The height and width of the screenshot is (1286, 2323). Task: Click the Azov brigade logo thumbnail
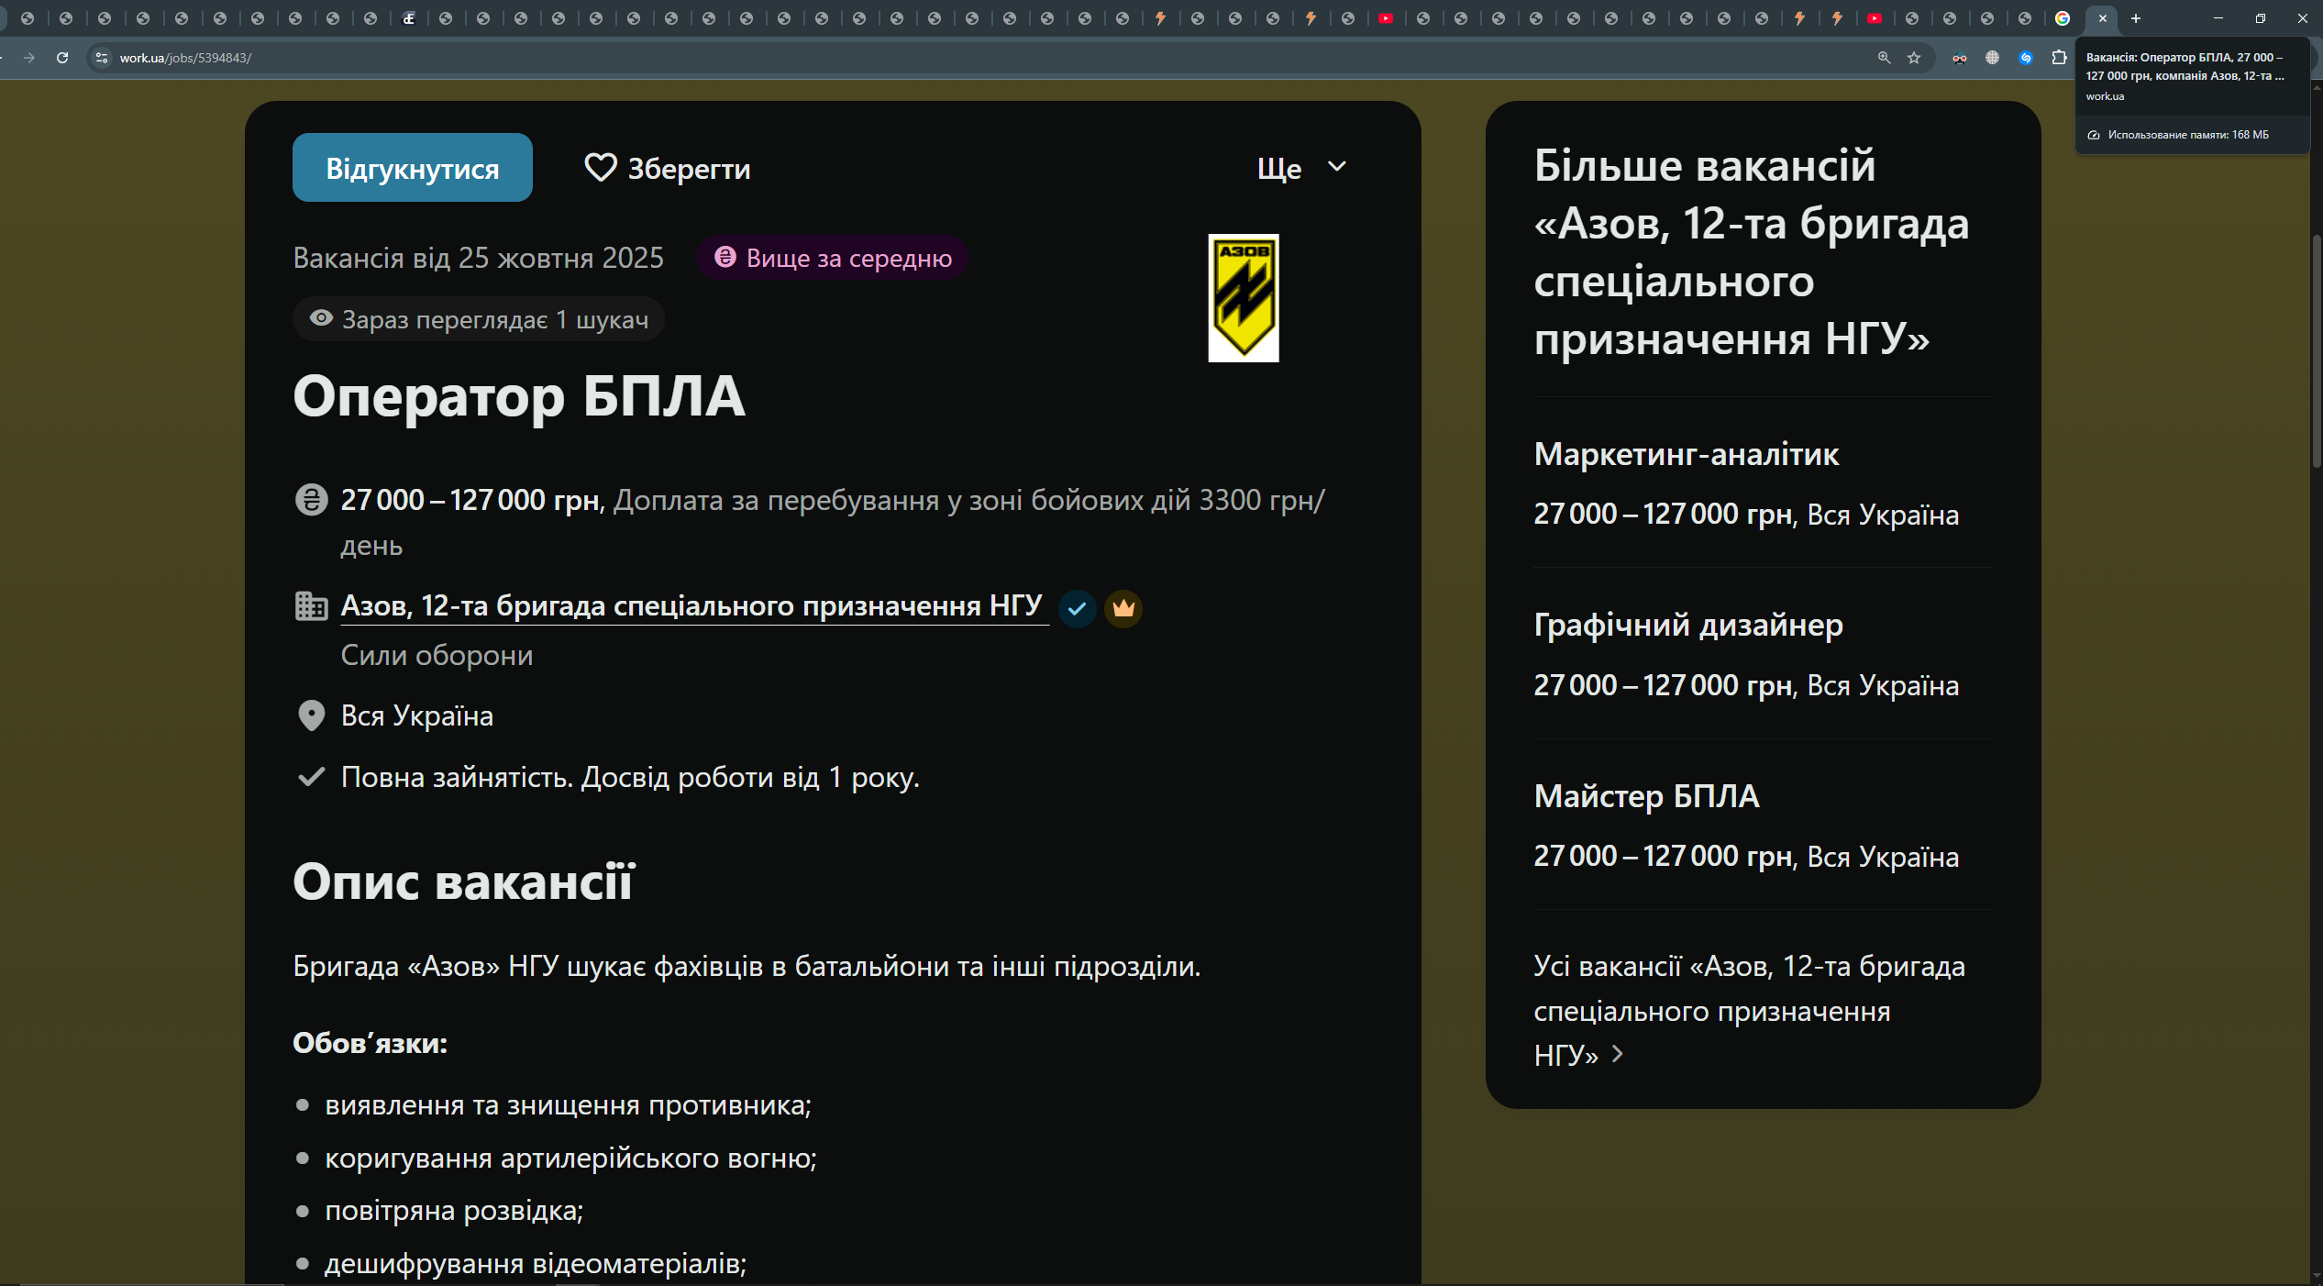click(1243, 297)
